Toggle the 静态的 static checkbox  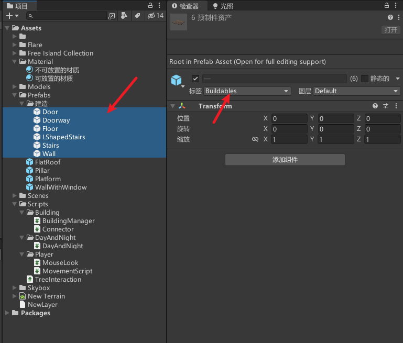tap(365, 79)
